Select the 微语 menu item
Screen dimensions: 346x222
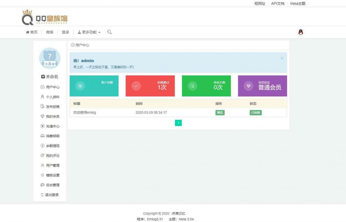(49, 32)
